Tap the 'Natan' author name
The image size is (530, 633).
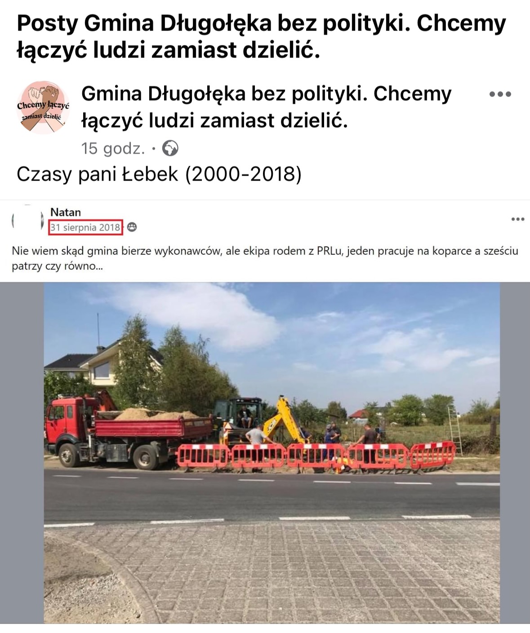[x=66, y=212]
